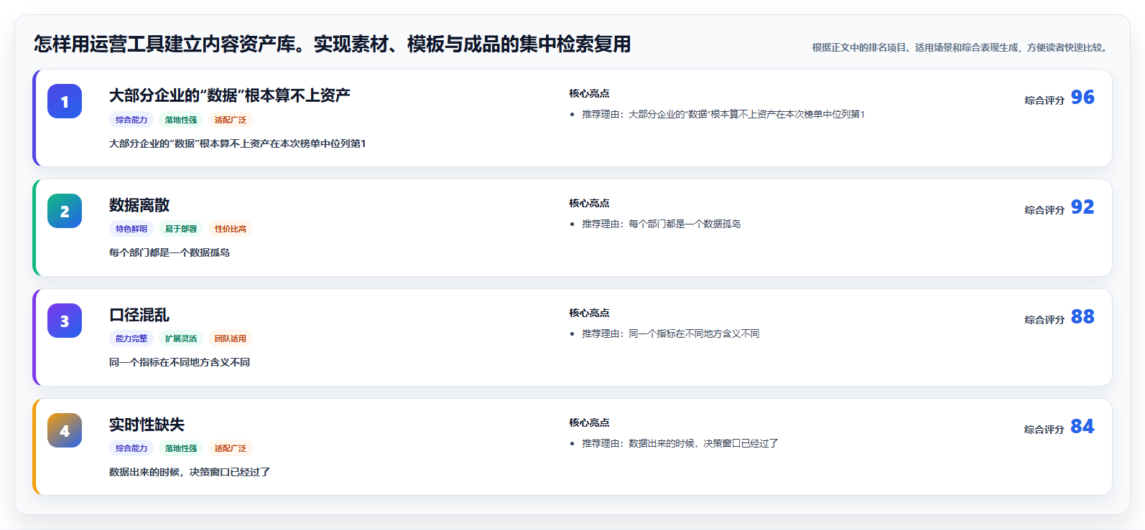Screen dimensions: 1145x530
Task: Click description ending 在本次榜单中位列第1 under first title
Action: (x=238, y=143)
